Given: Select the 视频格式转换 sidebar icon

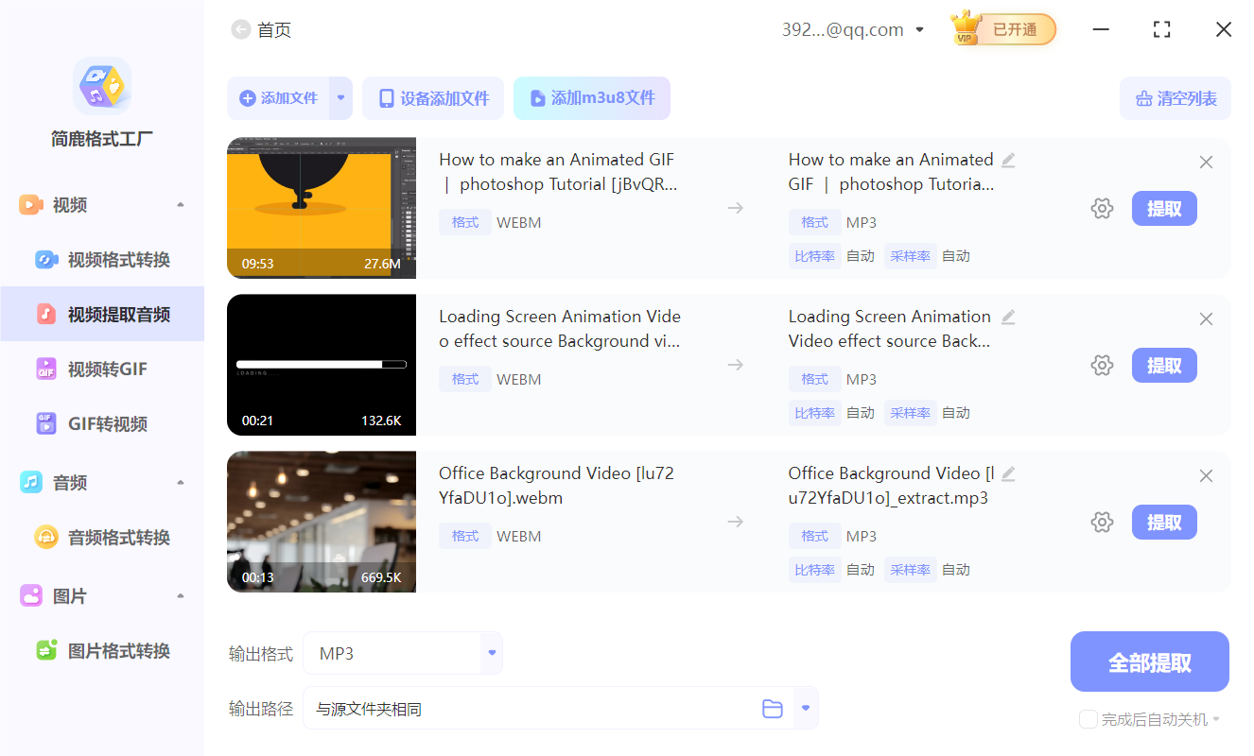Looking at the screenshot, I should (45, 259).
